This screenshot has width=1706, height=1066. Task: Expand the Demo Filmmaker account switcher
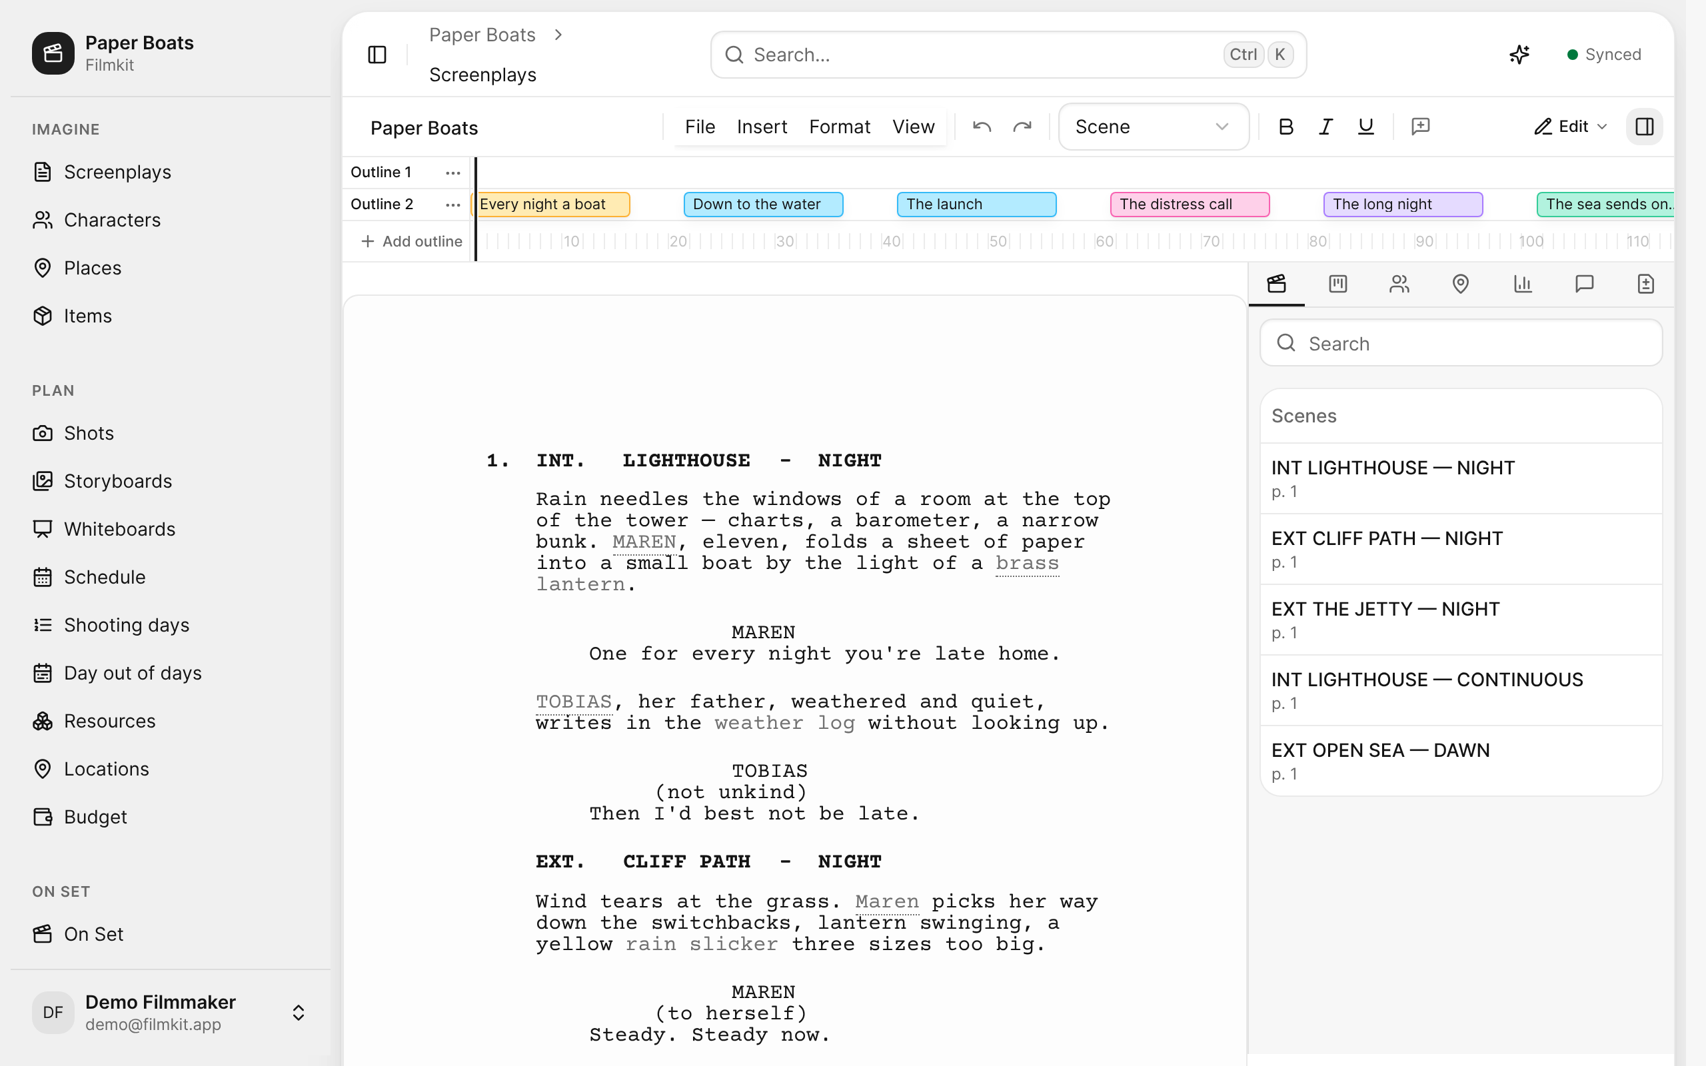298,1013
